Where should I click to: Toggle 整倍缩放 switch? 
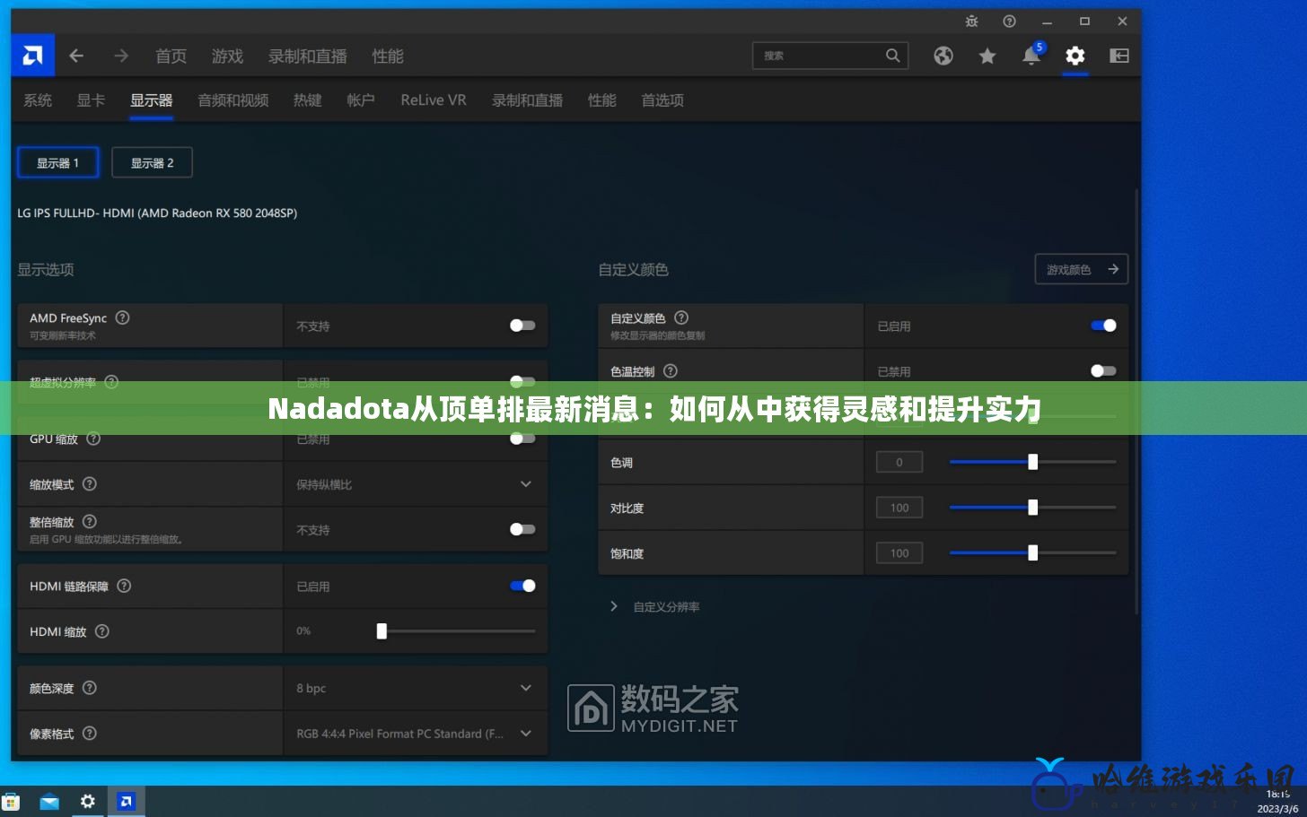pyautogui.click(x=522, y=529)
